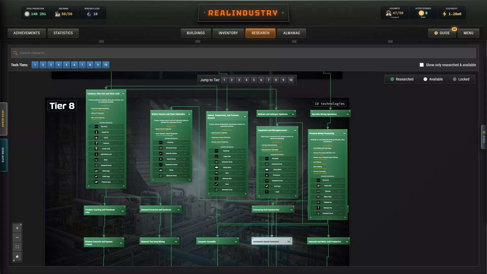This screenshot has width=487, height=274.
Task: Expand Specialty Mining Operations card
Action: tap(330, 114)
